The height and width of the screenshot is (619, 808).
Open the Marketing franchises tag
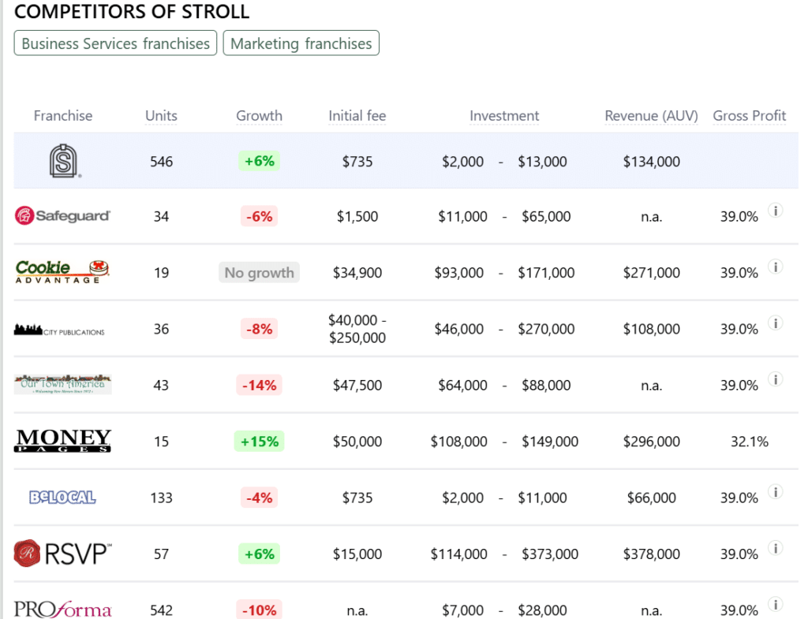click(x=301, y=43)
